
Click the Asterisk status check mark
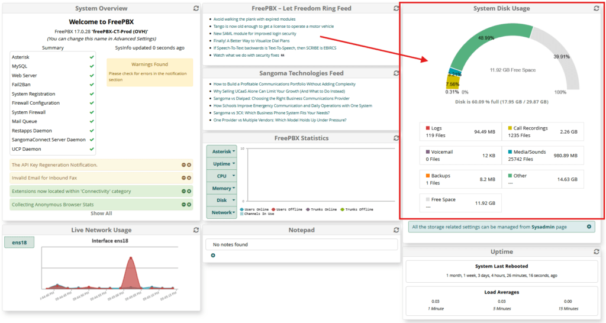point(92,57)
